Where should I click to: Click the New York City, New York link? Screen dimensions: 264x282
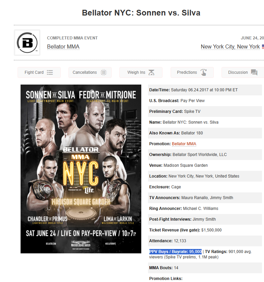[230, 46]
